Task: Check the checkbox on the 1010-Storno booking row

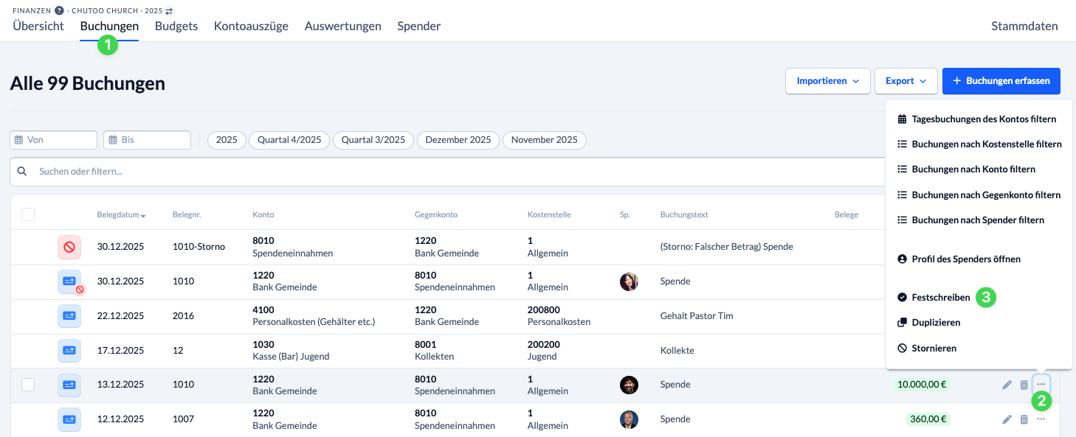Action: tap(27, 247)
